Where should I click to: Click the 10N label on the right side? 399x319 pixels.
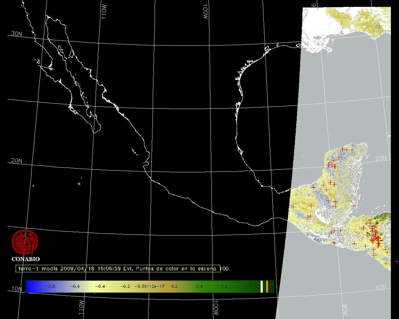tap(381, 287)
